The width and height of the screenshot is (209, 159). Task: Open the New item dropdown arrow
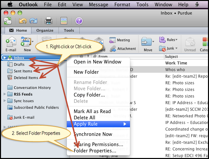pos(32,42)
